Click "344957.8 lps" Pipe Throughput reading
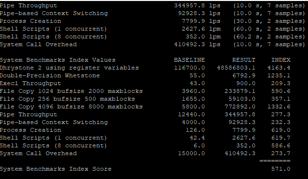Screen dimensions: 308x179 [x=197, y=5]
